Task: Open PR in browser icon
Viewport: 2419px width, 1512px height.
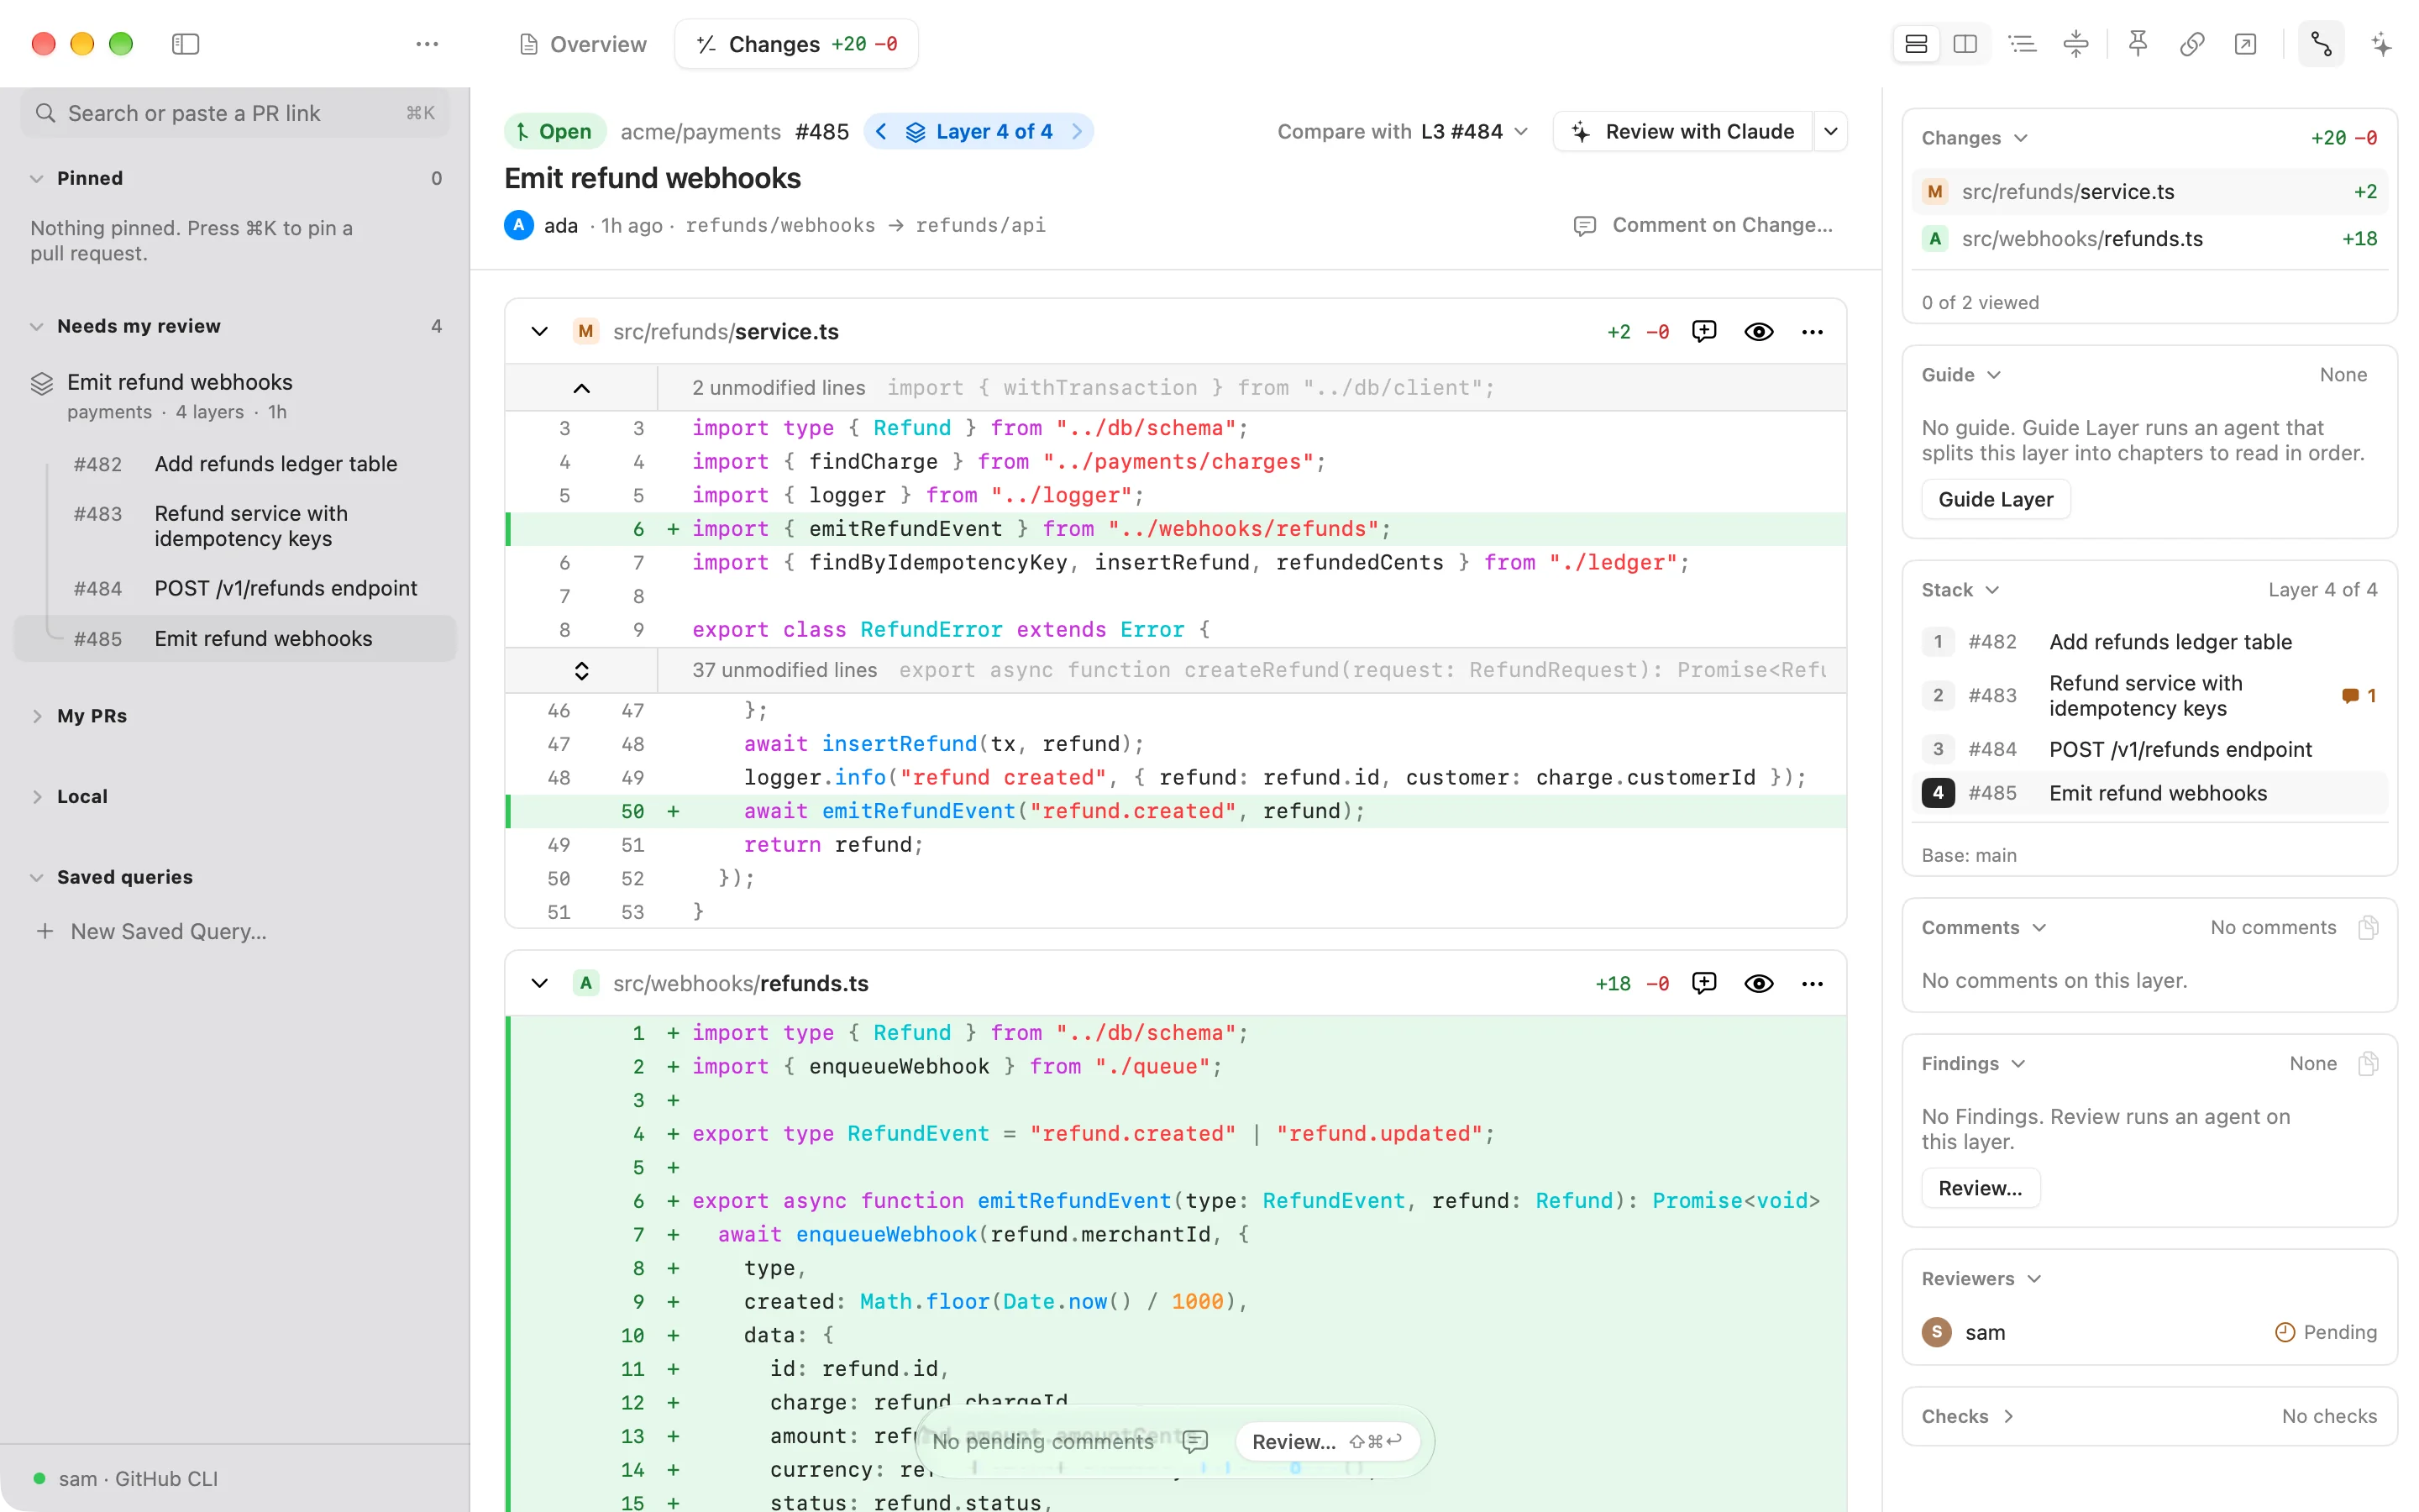Action: (x=2245, y=44)
